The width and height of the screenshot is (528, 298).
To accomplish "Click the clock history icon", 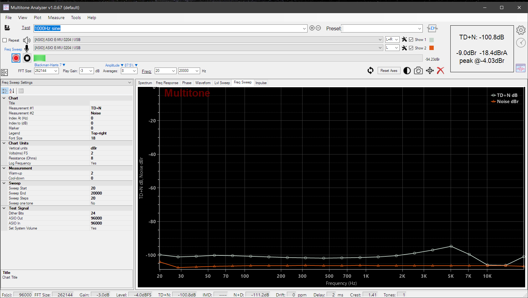I will 521,43.
